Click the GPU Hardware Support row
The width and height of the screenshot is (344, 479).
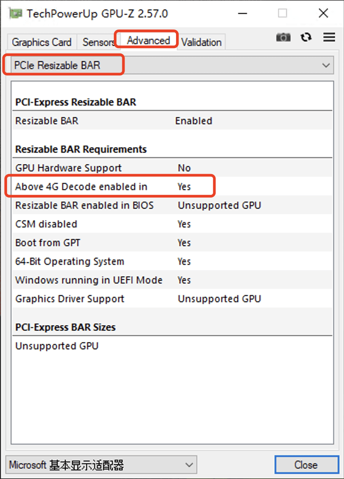[x=172, y=168]
